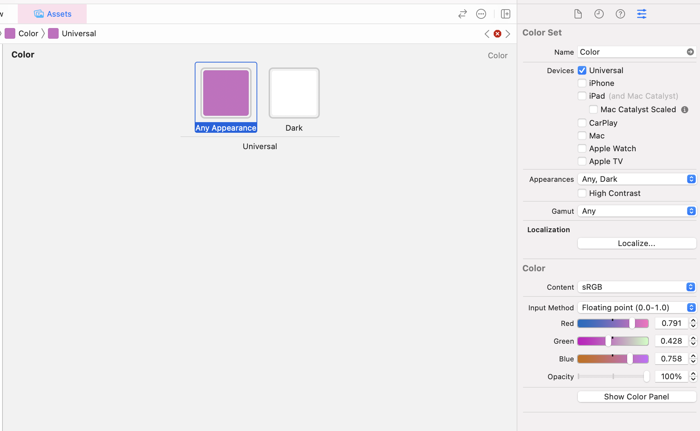Open the Gamut dropdown
The height and width of the screenshot is (431, 700).
point(637,211)
